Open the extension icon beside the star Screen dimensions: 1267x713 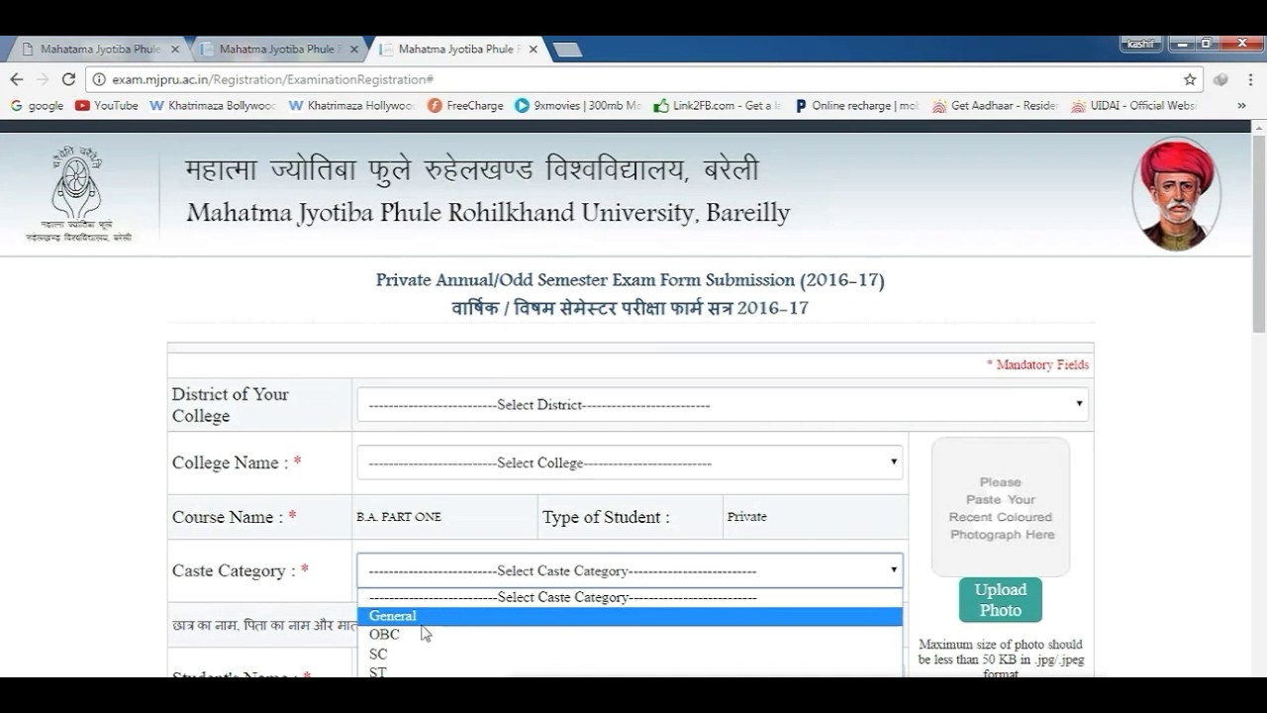pyautogui.click(x=1221, y=79)
